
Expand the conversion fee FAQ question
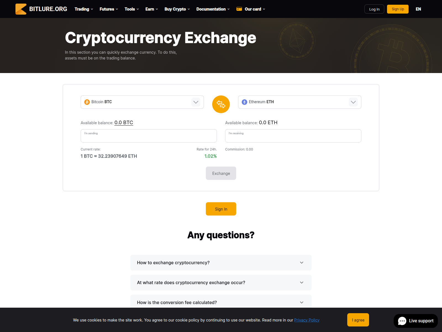221,302
